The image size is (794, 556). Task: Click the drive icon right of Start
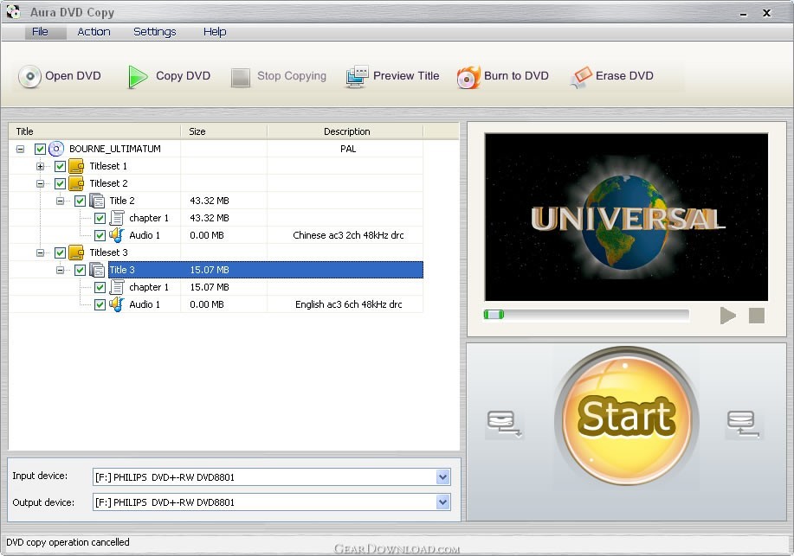[x=744, y=424]
